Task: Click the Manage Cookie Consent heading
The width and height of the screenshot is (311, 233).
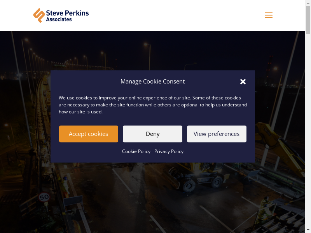Action: [x=152, y=82]
